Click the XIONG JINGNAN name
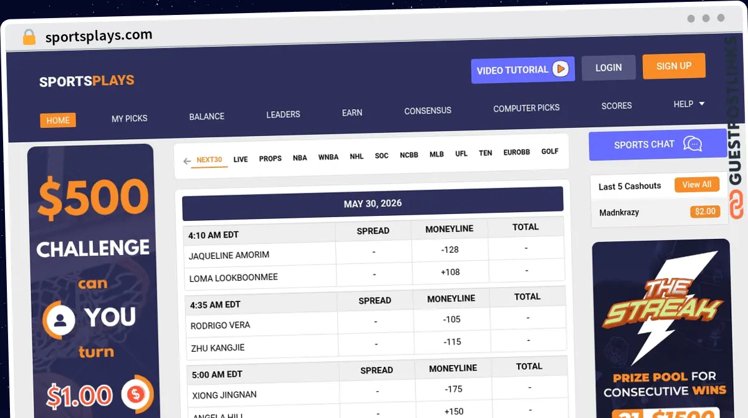Image resolution: width=748 pixels, height=418 pixels. (x=223, y=395)
